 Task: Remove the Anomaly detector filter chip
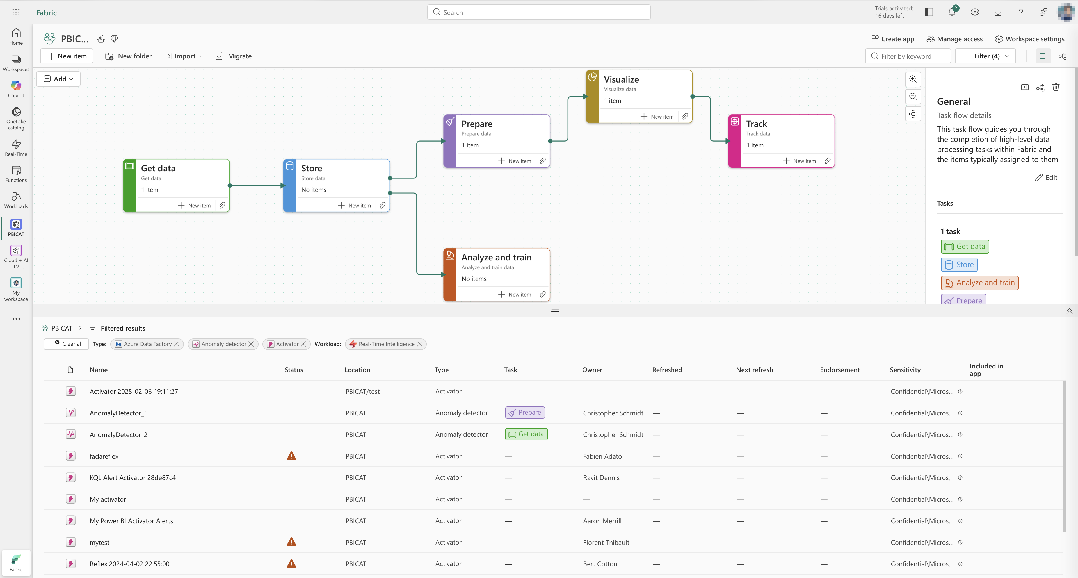[x=252, y=344]
